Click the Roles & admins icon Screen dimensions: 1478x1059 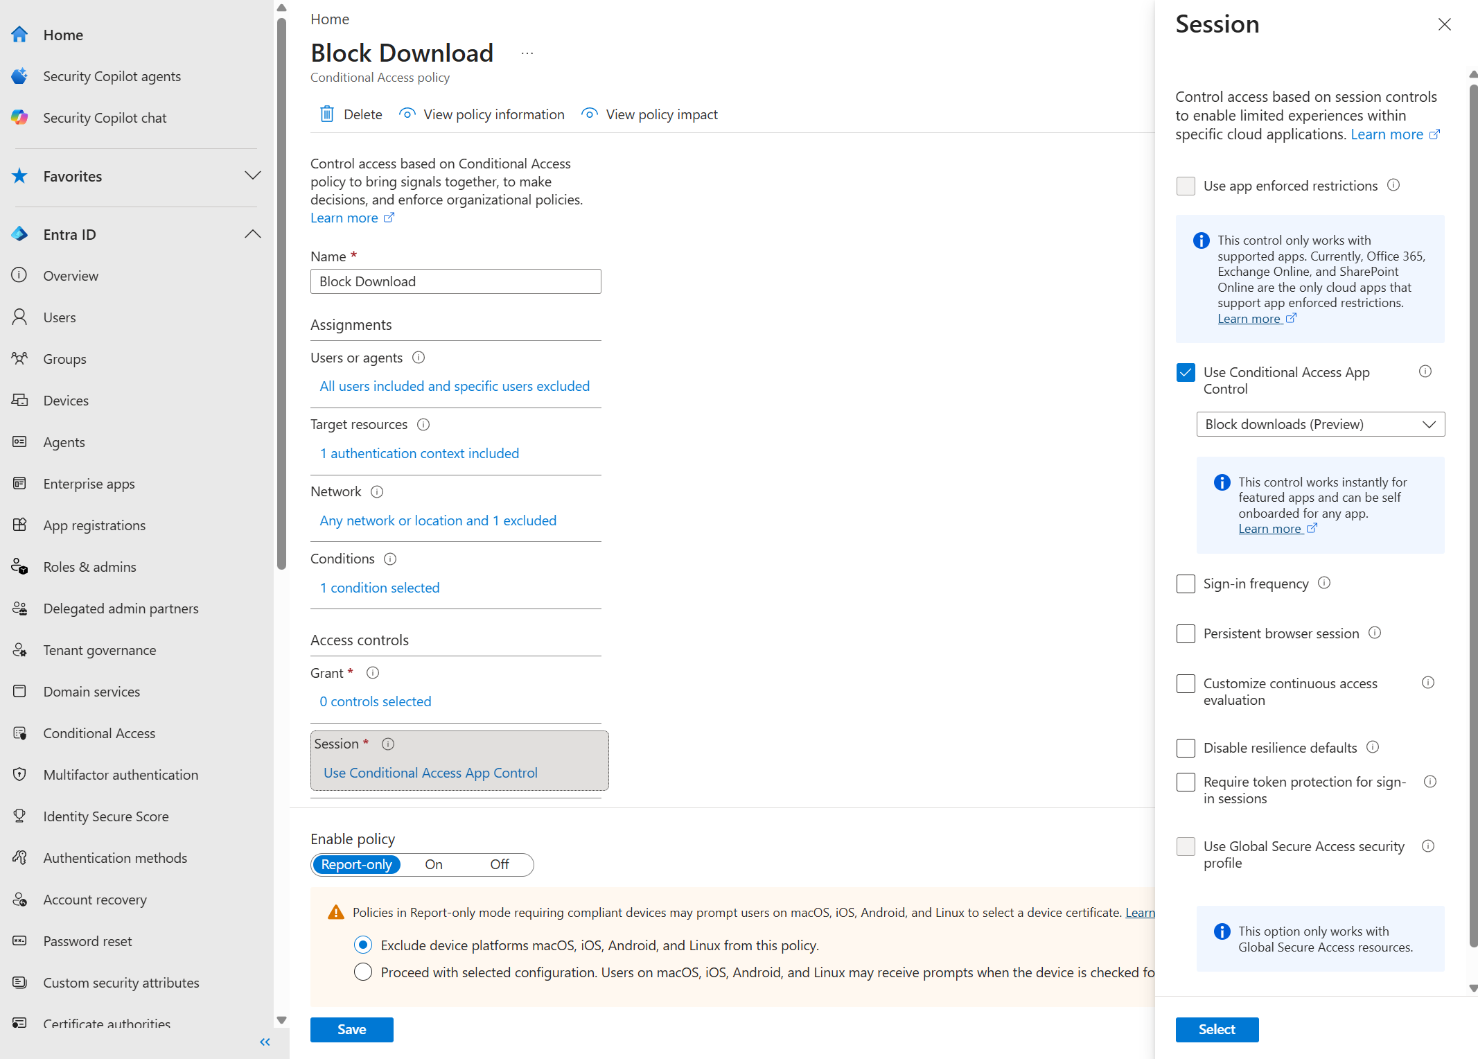point(19,567)
